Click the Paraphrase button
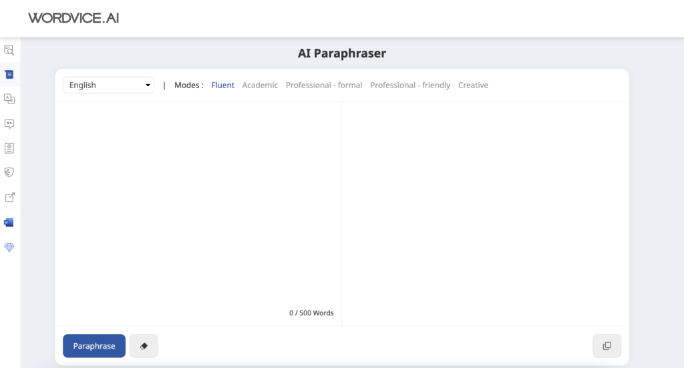Viewport: 684px width, 368px height. 94,346
